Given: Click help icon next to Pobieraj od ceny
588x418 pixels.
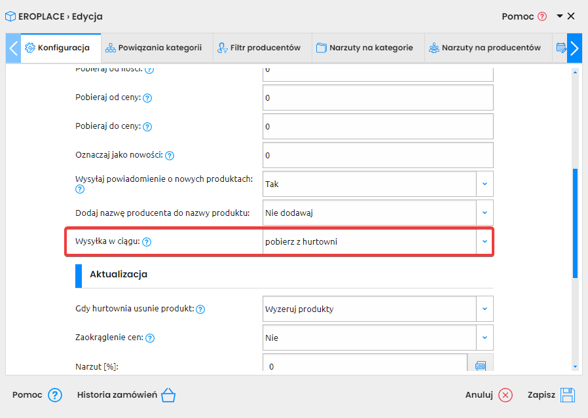Looking at the screenshot, I should (147, 98).
